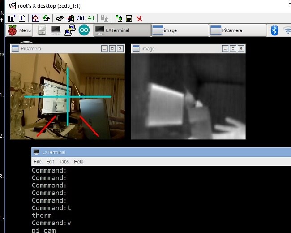Click the VNC viewer title bar icon
The width and height of the screenshot is (291, 233).
(x=12, y=5)
